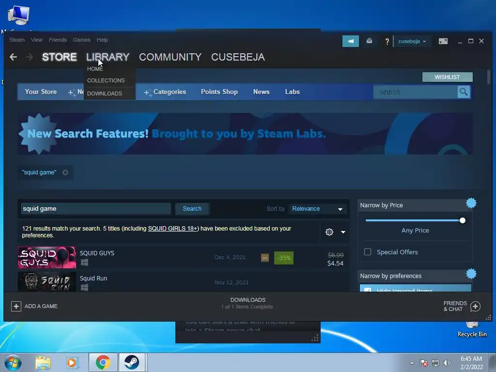Open the Help menu

pyautogui.click(x=102, y=40)
